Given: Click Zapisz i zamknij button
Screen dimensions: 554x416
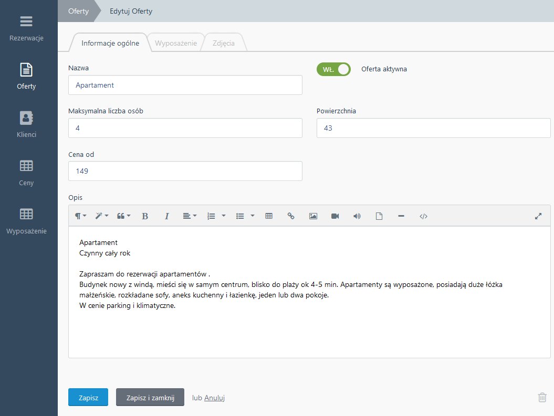Looking at the screenshot, I should click(150, 397).
